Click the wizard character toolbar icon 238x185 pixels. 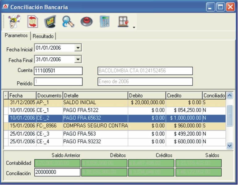pos(14,21)
